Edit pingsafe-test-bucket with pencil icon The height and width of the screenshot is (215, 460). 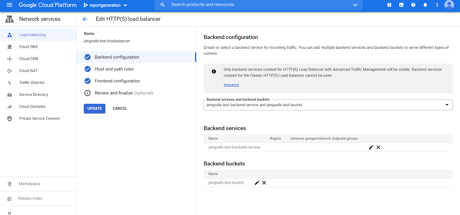(x=257, y=183)
